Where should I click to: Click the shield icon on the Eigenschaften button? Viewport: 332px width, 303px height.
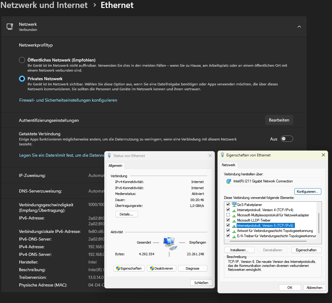pos(118,268)
